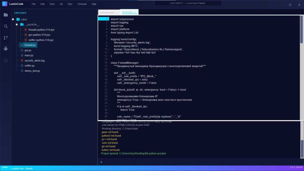Collapse the cyber folder tree node
This screenshot has height=171, width=304.
tap(13, 19)
